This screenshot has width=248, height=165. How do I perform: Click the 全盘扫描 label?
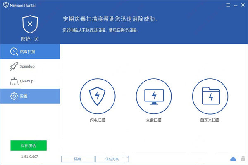tap(154, 120)
